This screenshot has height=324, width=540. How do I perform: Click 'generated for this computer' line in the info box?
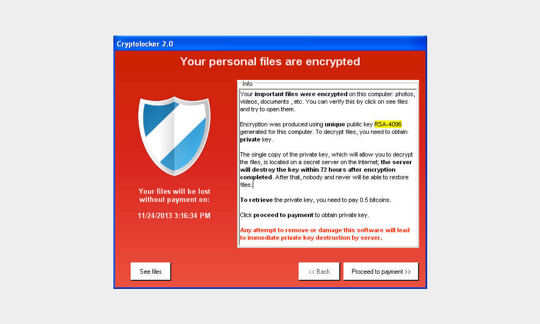273,132
